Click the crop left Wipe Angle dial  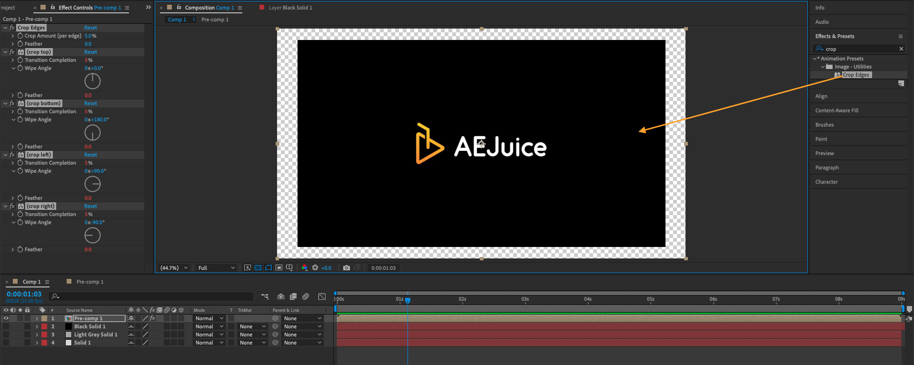(92, 184)
